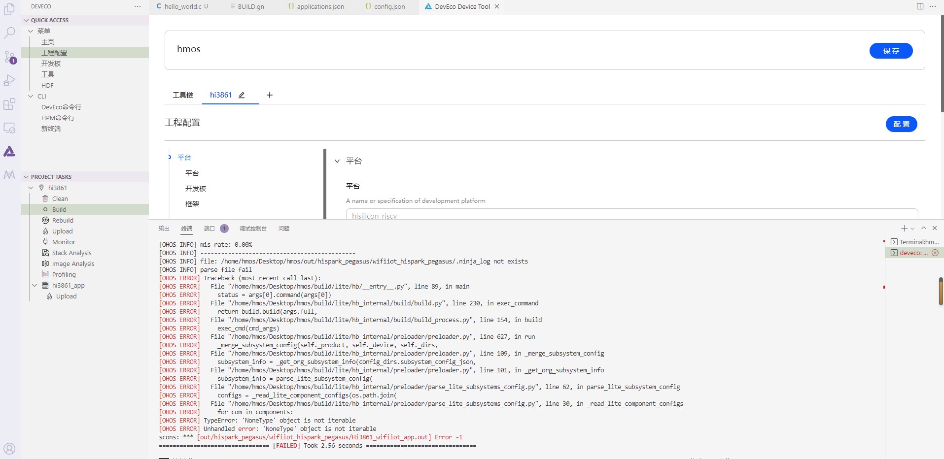Image resolution: width=944 pixels, height=459 pixels.
Task: Collapse the 平台 settings section chevron
Action: pos(337,161)
